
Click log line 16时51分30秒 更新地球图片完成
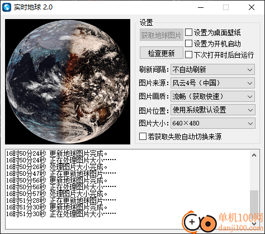(56, 207)
